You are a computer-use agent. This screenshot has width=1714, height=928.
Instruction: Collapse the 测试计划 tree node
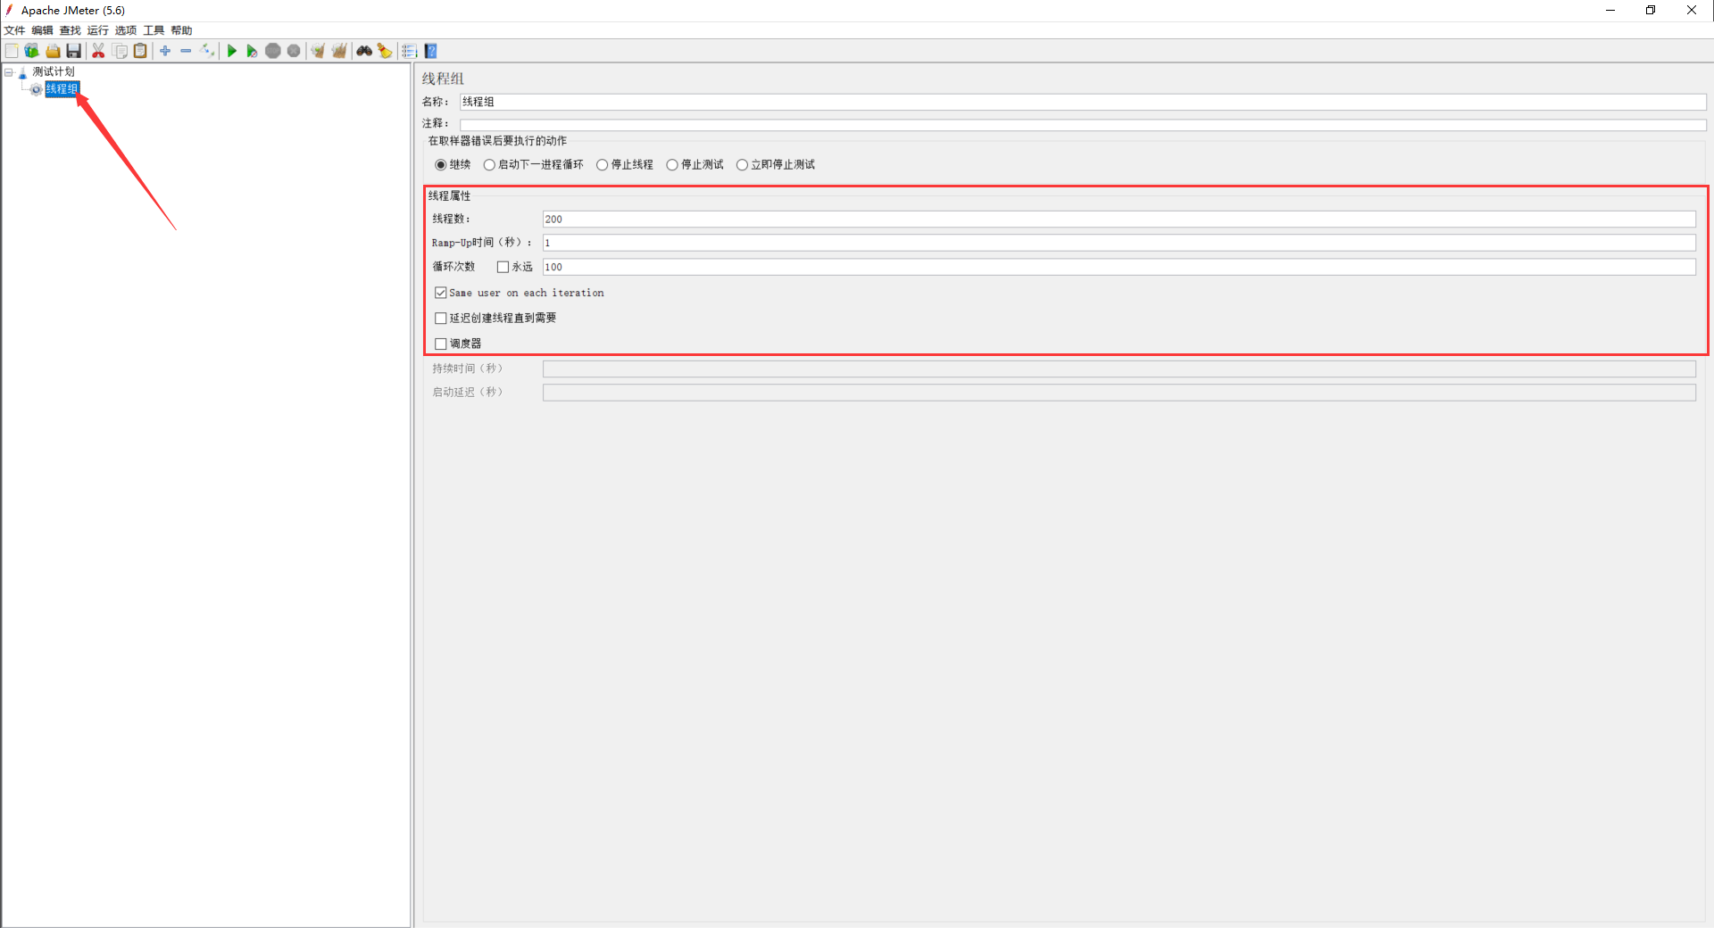click(x=9, y=72)
